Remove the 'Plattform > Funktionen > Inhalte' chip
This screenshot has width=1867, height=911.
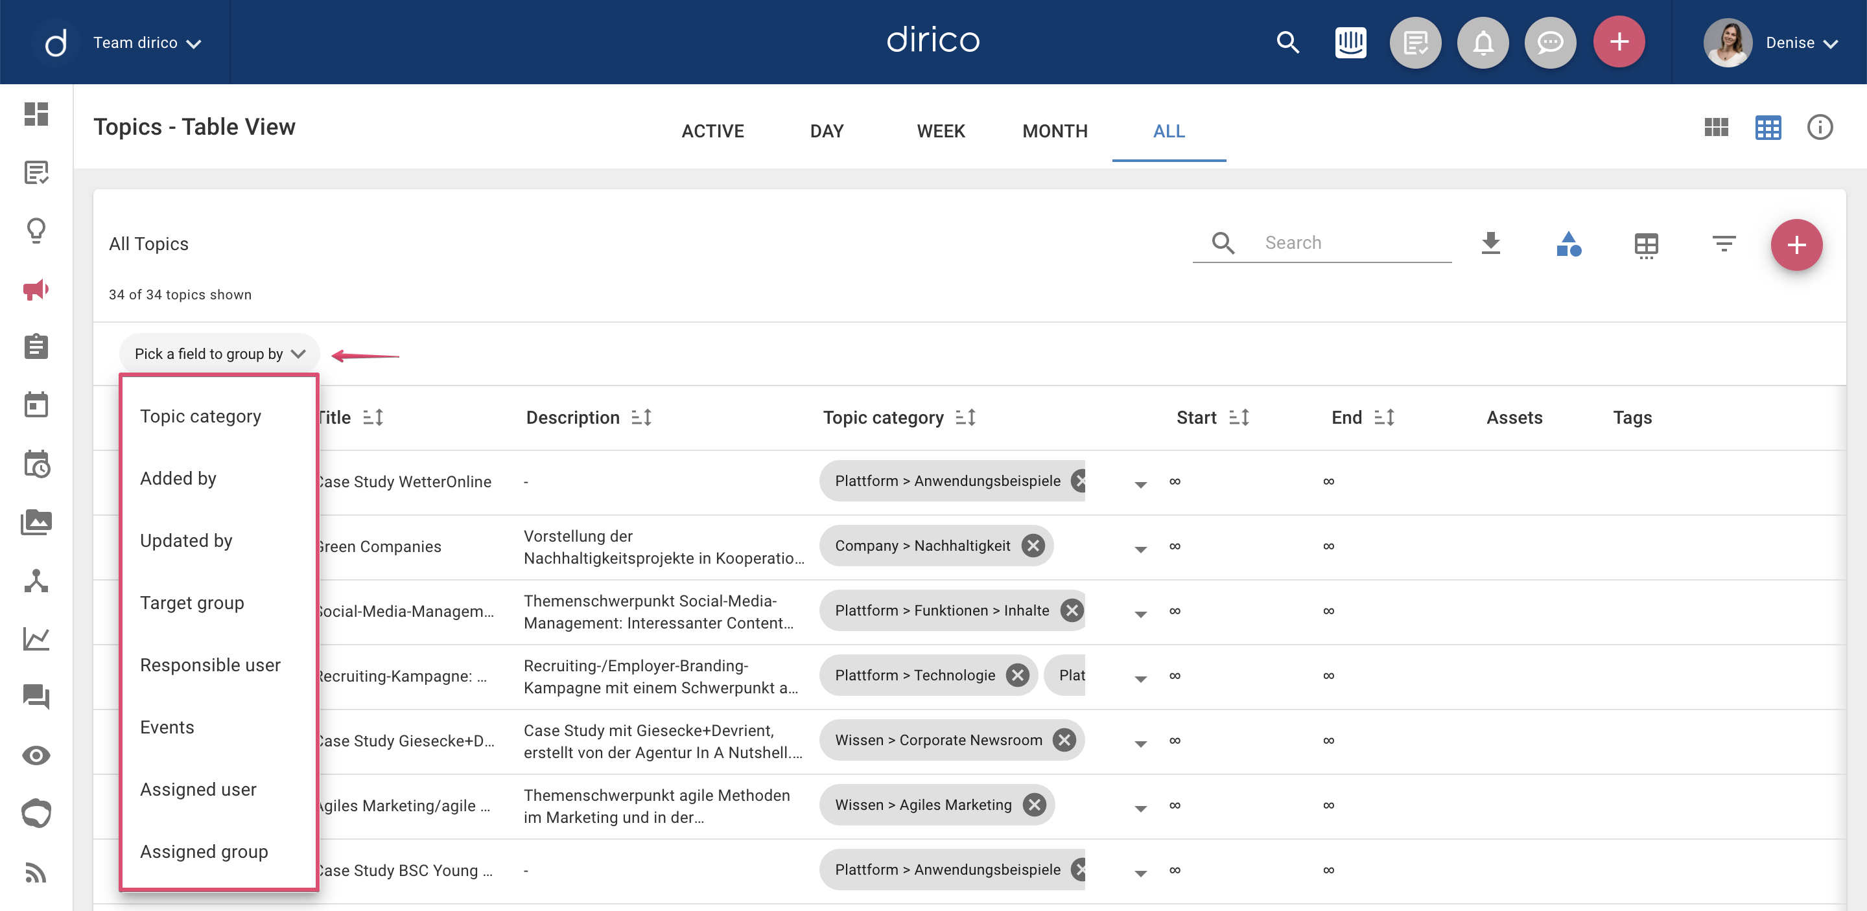click(x=1071, y=610)
